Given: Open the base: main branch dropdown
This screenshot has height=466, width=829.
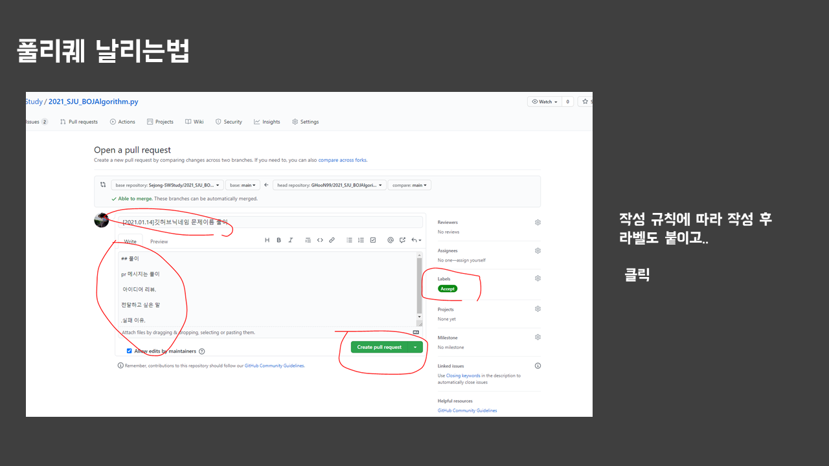Looking at the screenshot, I should [243, 185].
